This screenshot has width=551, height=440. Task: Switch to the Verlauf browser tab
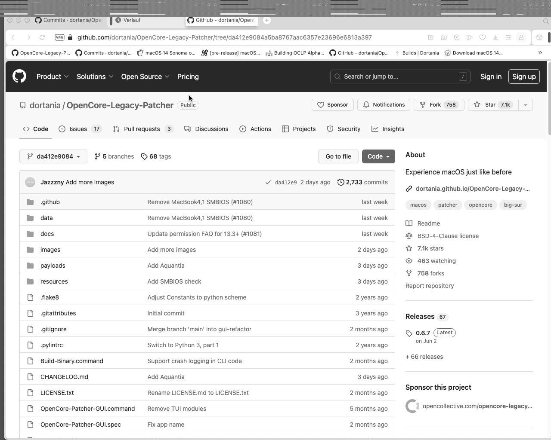pyautogui.click(x=146, y=20)
